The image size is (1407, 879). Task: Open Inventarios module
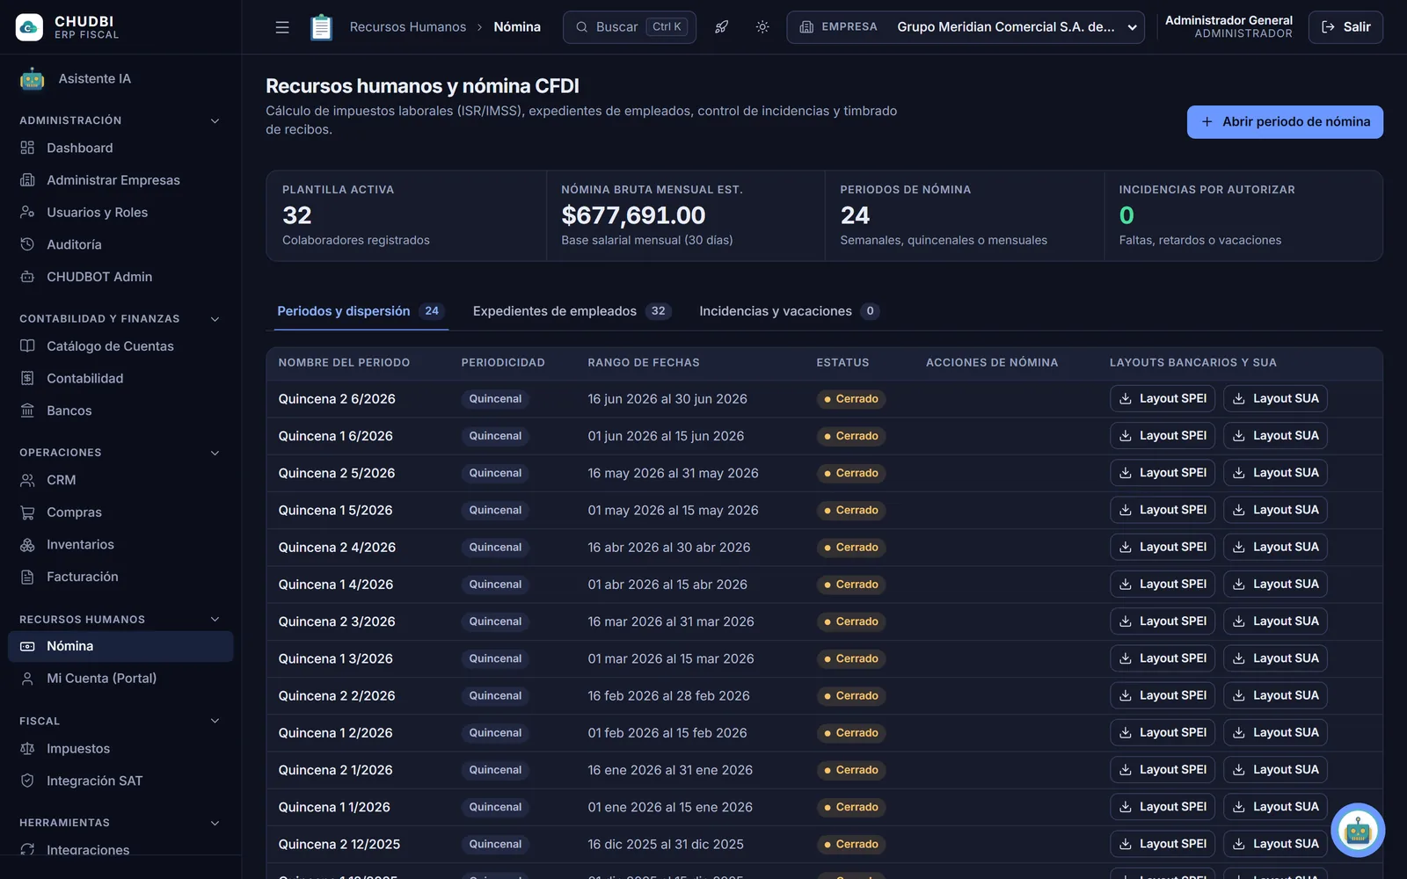[x=120, y=545]
